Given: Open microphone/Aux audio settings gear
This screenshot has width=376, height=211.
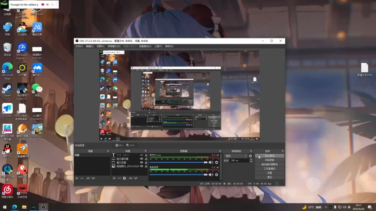Looking at the screenshot, I should [217, 162].
